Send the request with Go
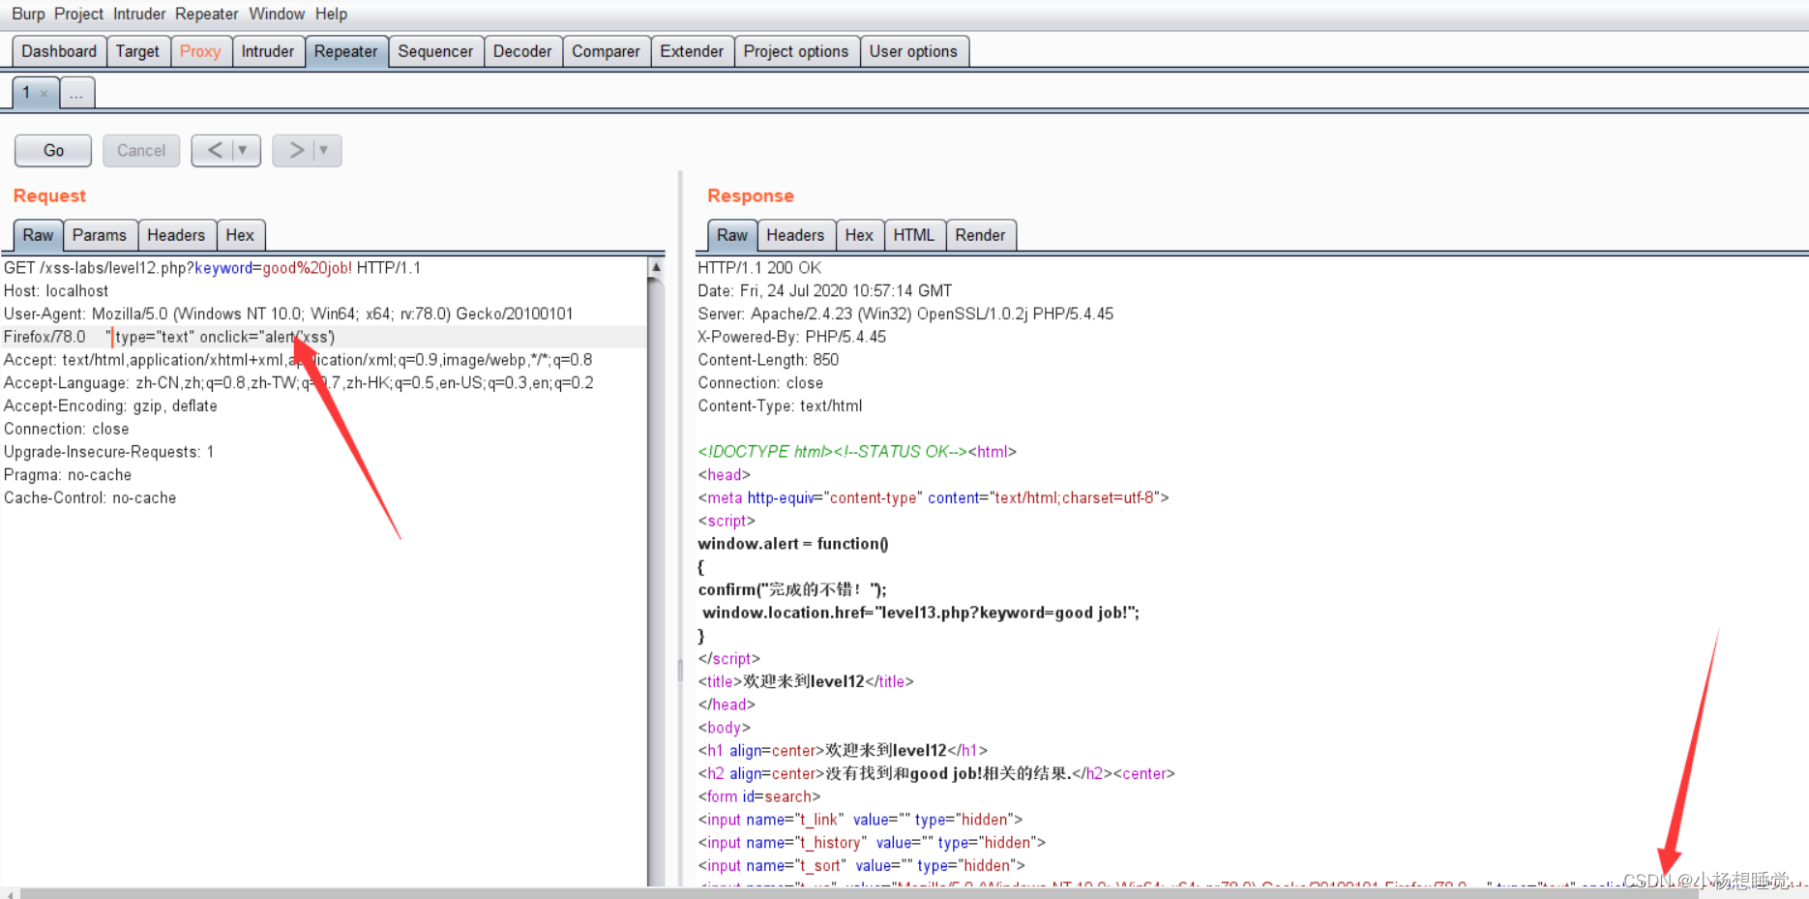 tap(53, 150)
